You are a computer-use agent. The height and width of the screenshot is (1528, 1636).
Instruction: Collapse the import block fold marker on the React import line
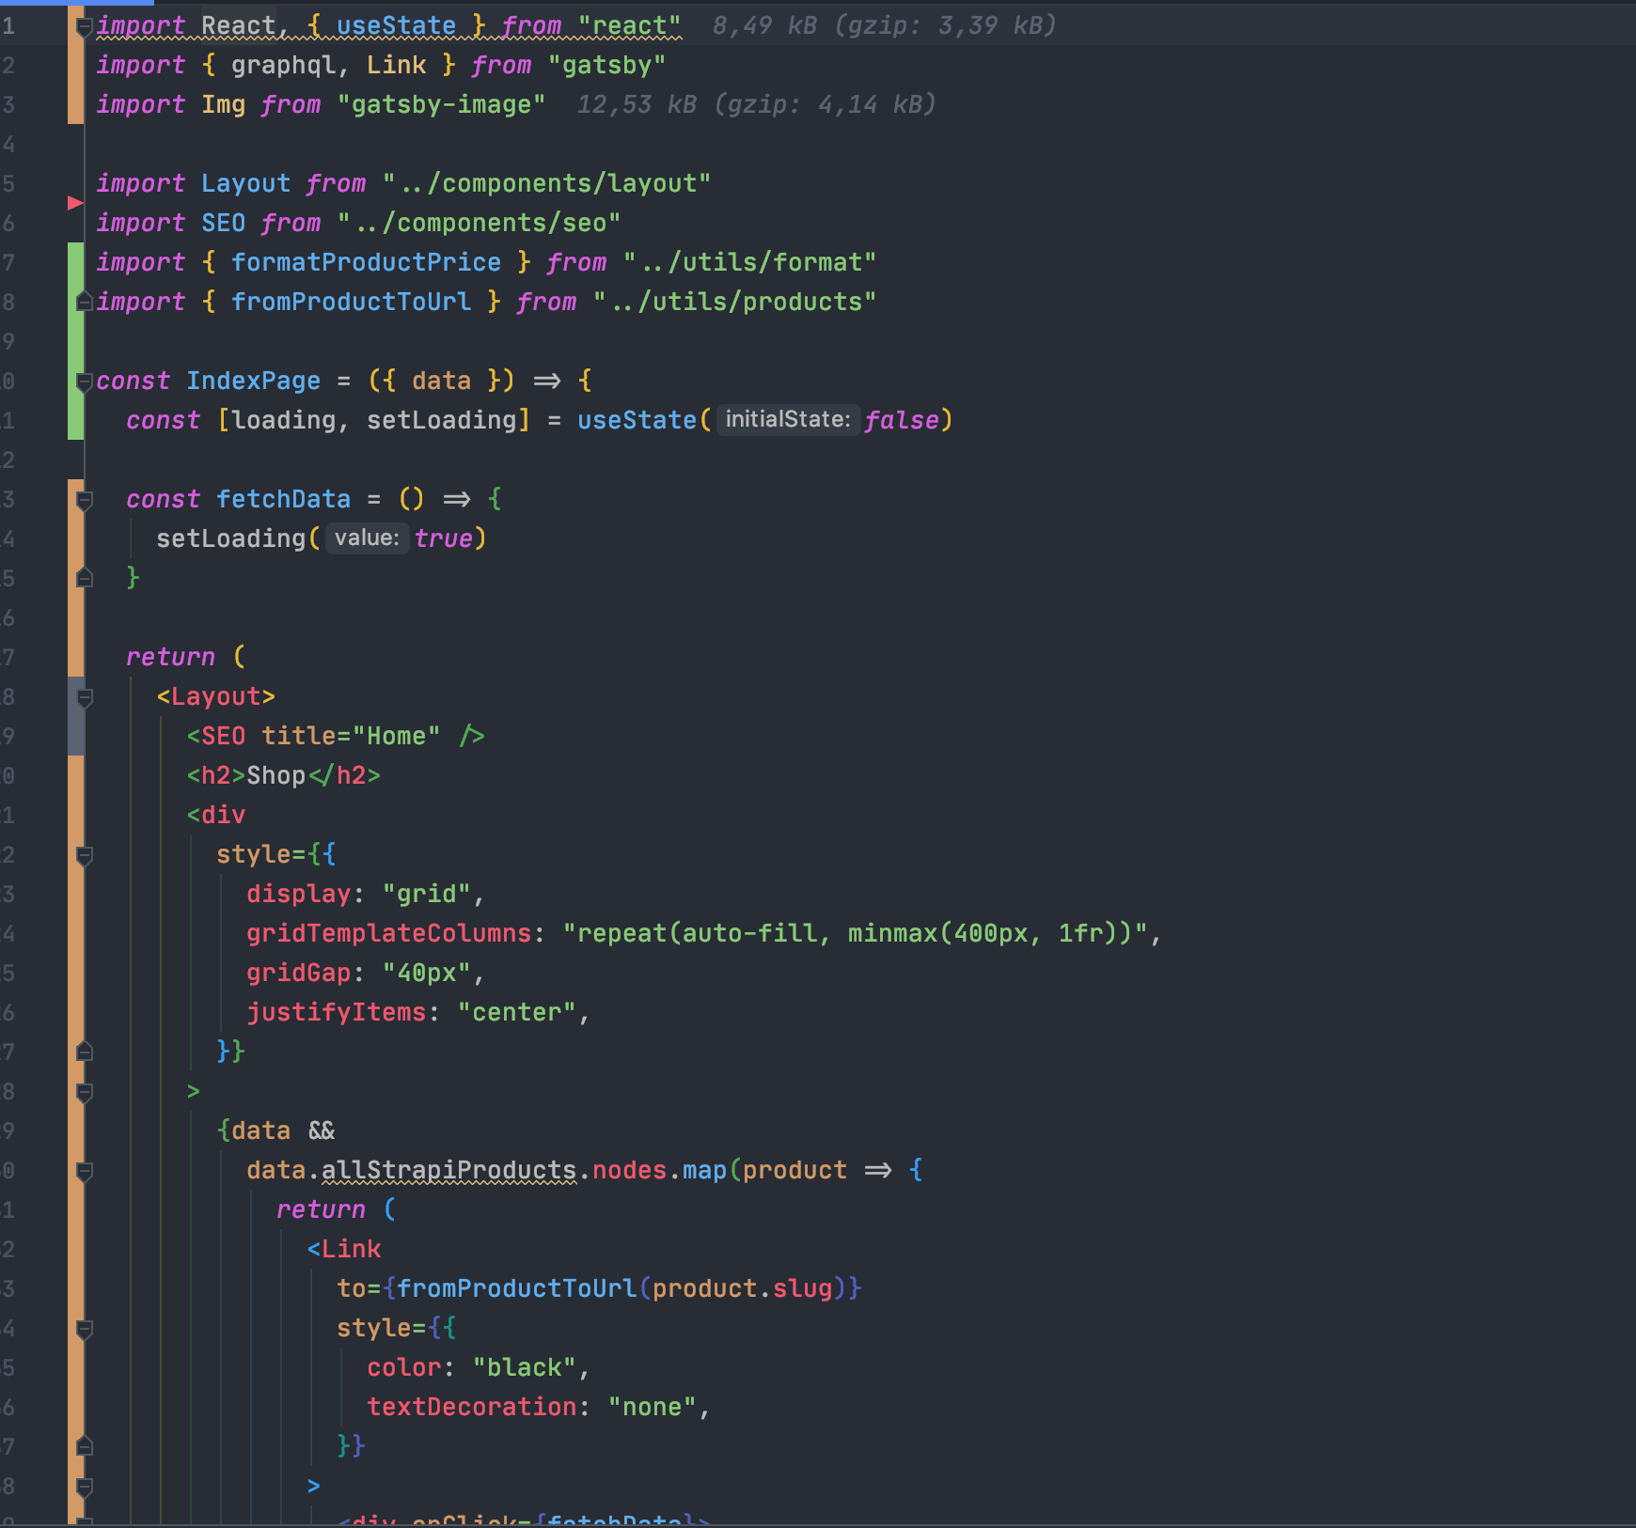84,26
